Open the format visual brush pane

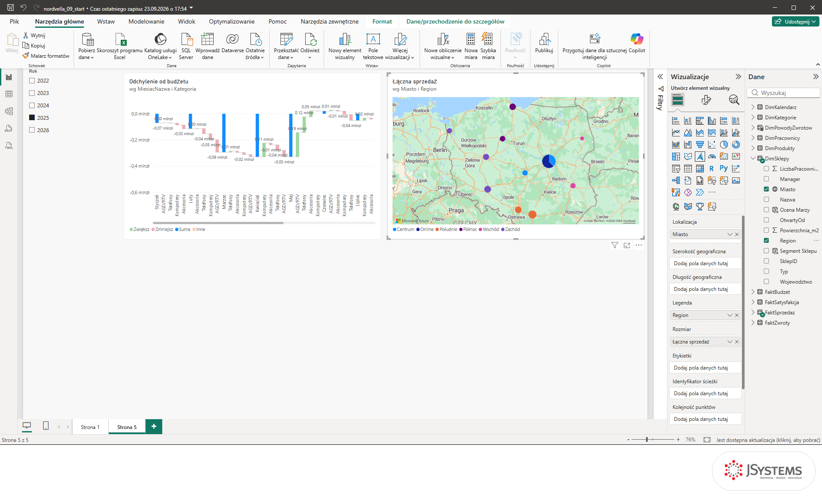pyautogui.click(x=706, y=100)
